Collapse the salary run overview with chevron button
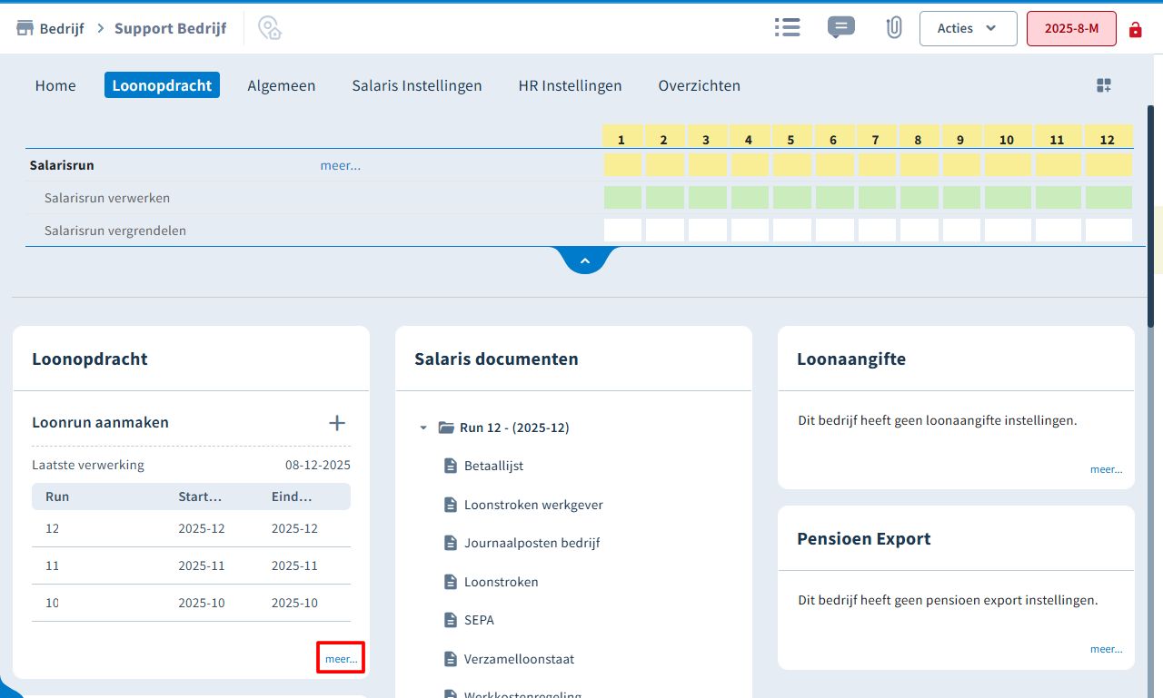The width and height of the screenshot is (1163, 698). 585,261
